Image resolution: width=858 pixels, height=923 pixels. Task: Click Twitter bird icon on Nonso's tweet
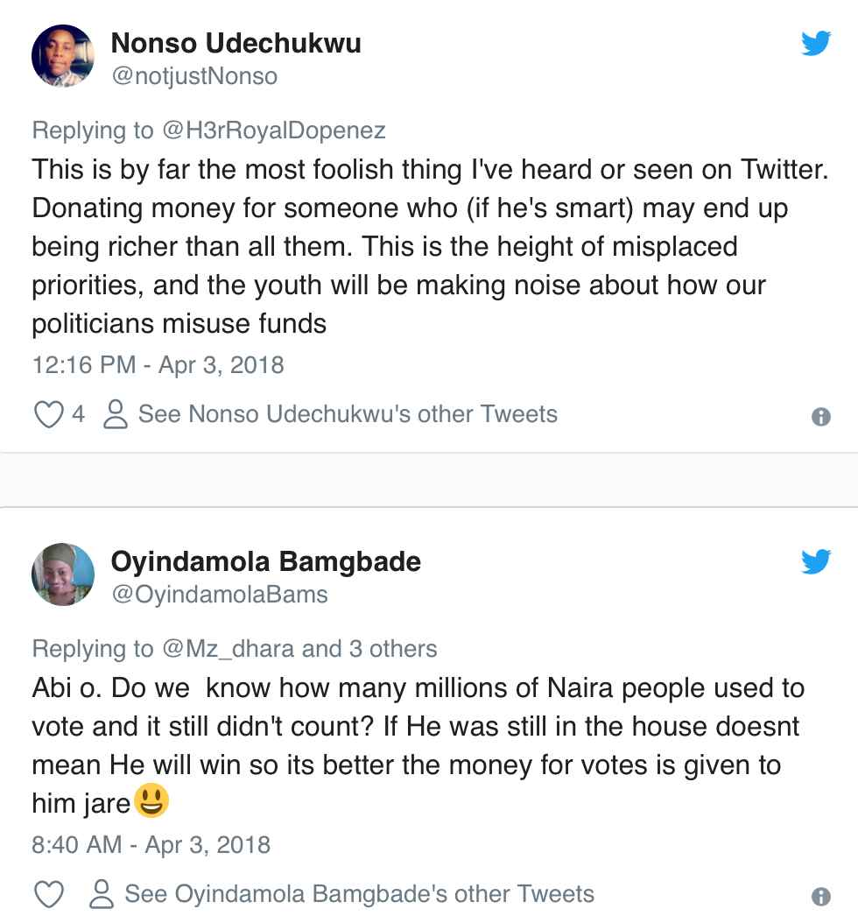tap(816, 43)
